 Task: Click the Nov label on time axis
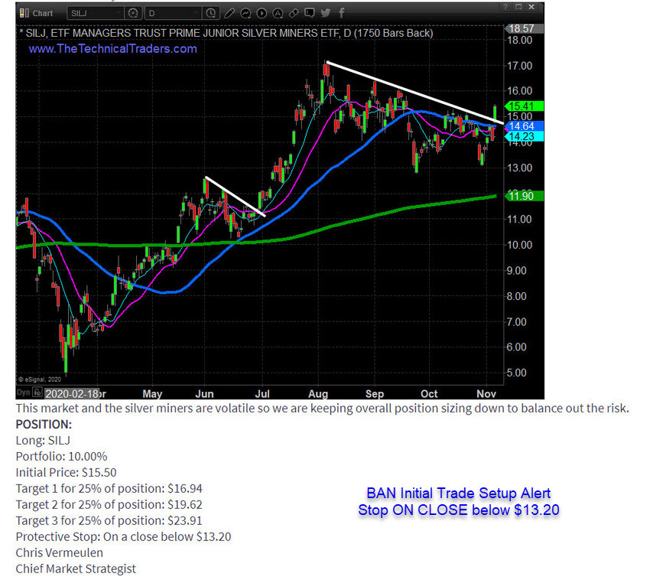(x=486, y=394)
